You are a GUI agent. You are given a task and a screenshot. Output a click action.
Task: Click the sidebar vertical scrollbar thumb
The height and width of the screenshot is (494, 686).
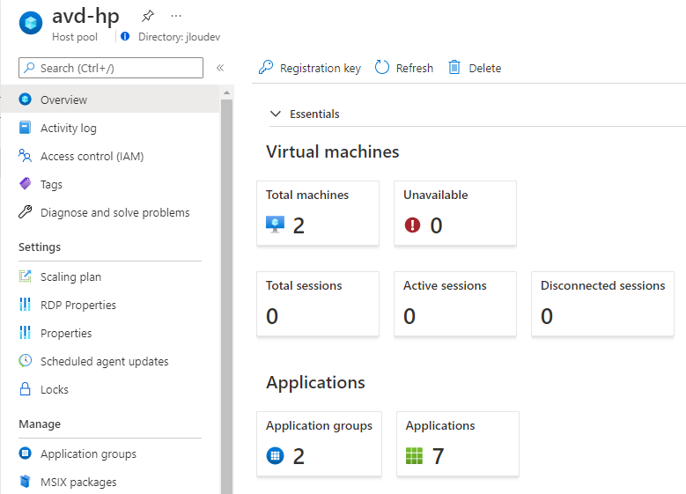pos(226,297)
